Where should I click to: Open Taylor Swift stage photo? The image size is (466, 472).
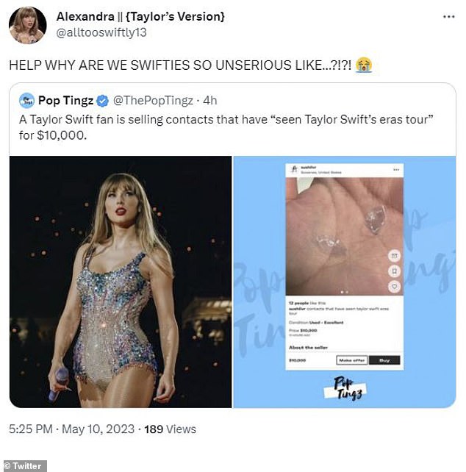121,282
